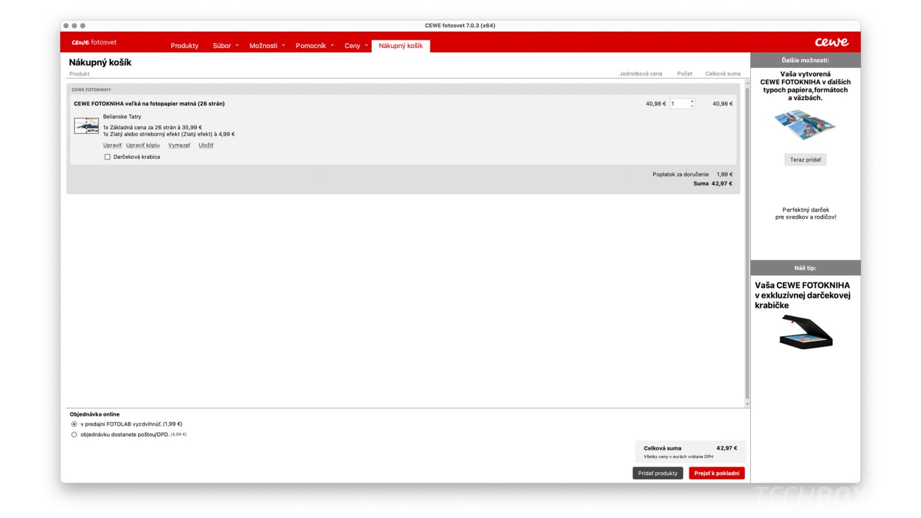Viewport: 921px width, 518px height.
Task: Click the Nákupný košík page heading
Action: click(100, 62)
